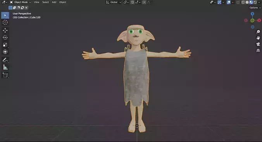Image resolution: width=262 pixels, height=142 pixels.
Task: Toggle the camera view icon
Action: (258, 44)
